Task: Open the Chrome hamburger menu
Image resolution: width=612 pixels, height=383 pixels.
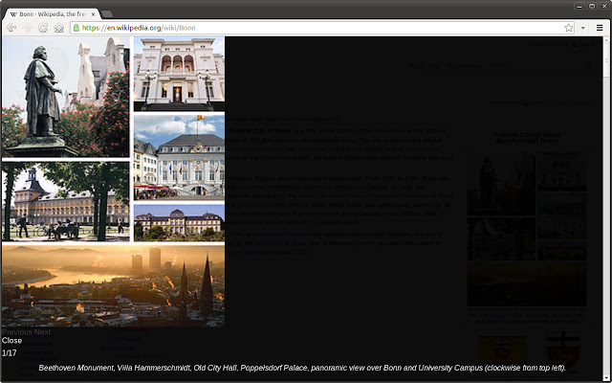Action: coord(600,28)
